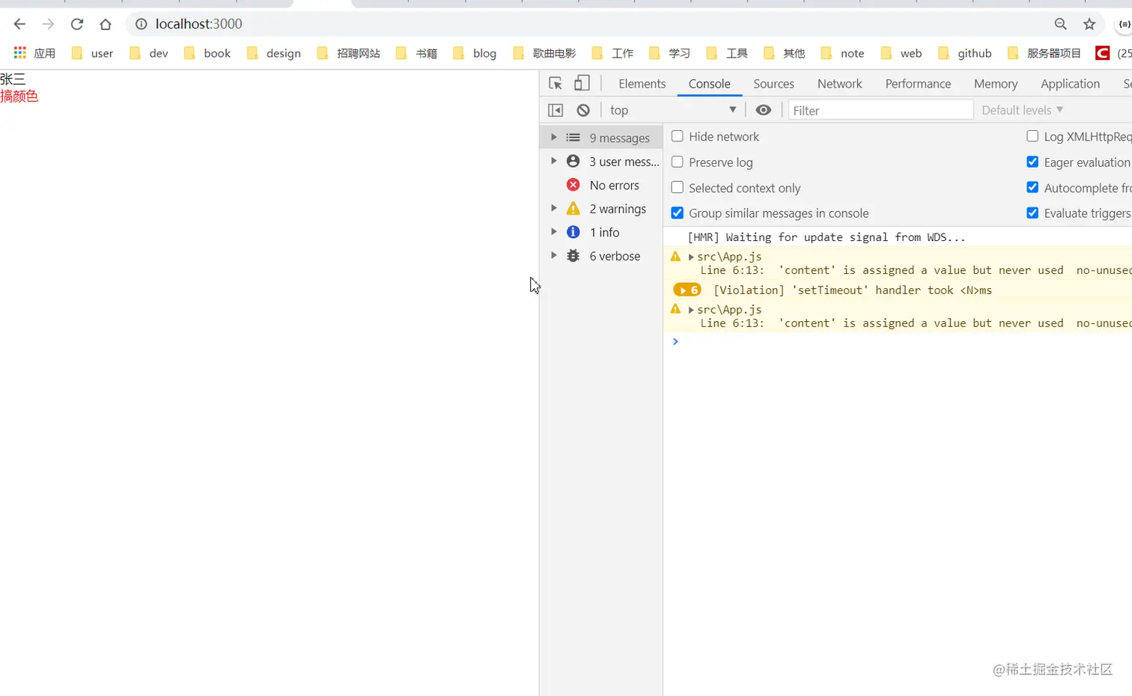The height and width of the screenshot is (696, 1132).
Task: Open the 服务器项目 bookmark folder
Action: coord(1044,53)
